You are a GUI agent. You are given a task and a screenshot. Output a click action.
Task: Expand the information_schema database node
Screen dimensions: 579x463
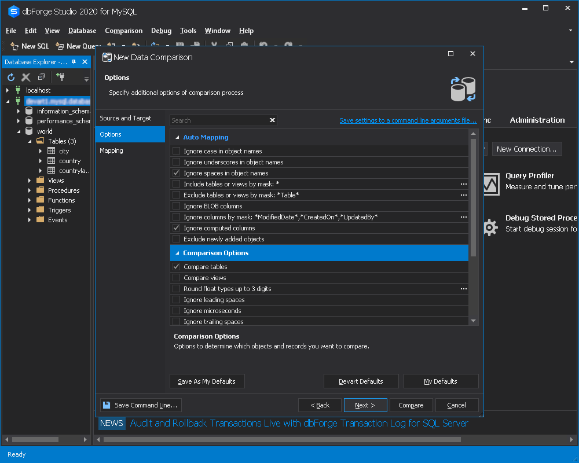pyautogui.click(x=19, y=111)
